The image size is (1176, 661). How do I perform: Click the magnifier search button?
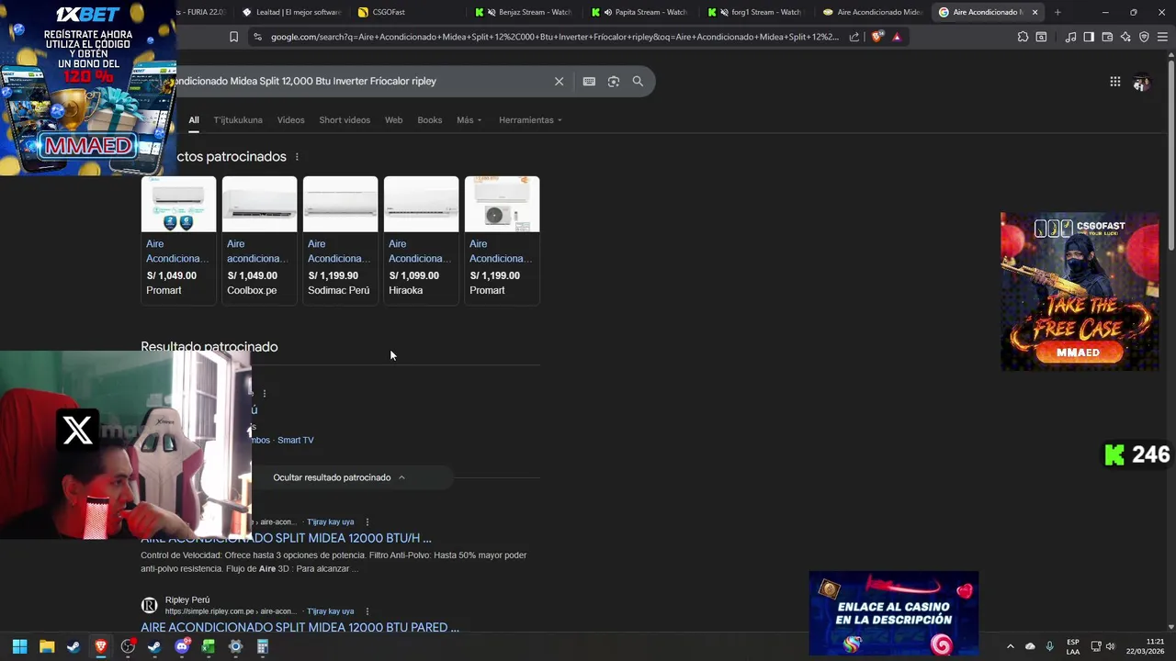pyautogui.click(x=638, y=81)
